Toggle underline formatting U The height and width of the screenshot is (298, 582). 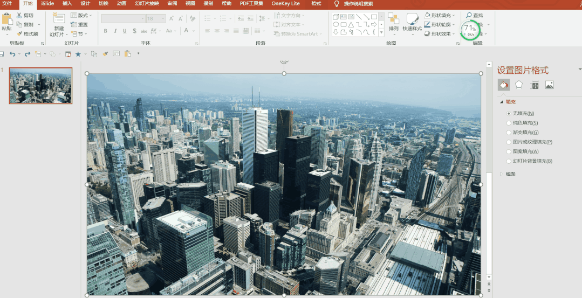point(125,31)
